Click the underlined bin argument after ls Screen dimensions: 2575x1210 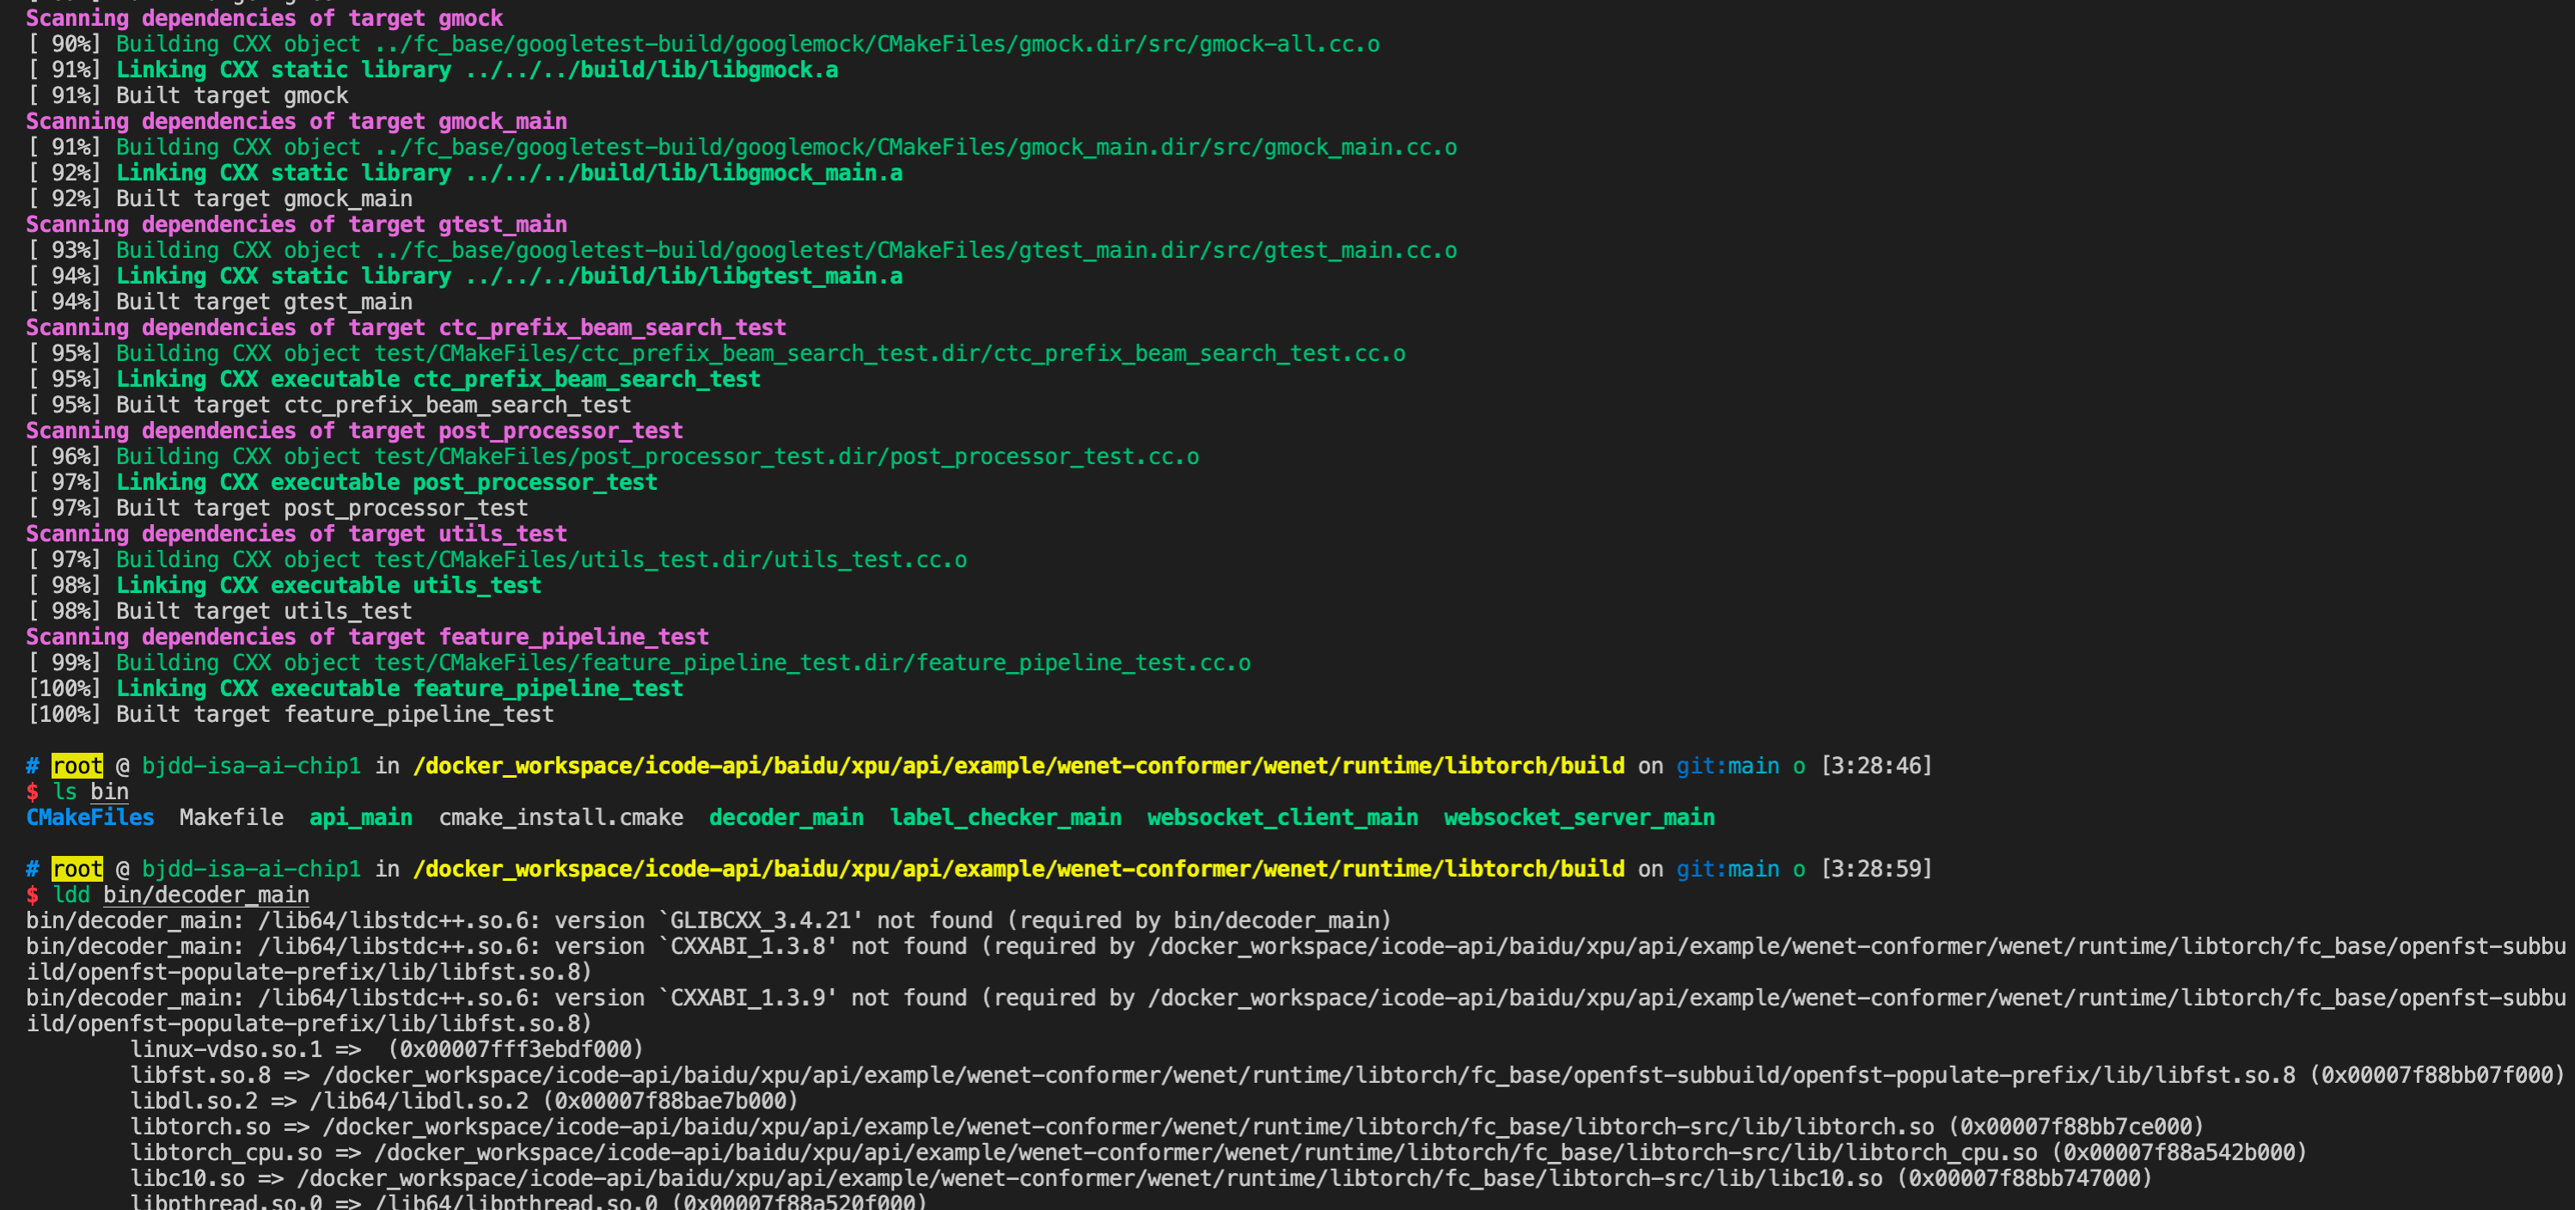click(109, 792)
